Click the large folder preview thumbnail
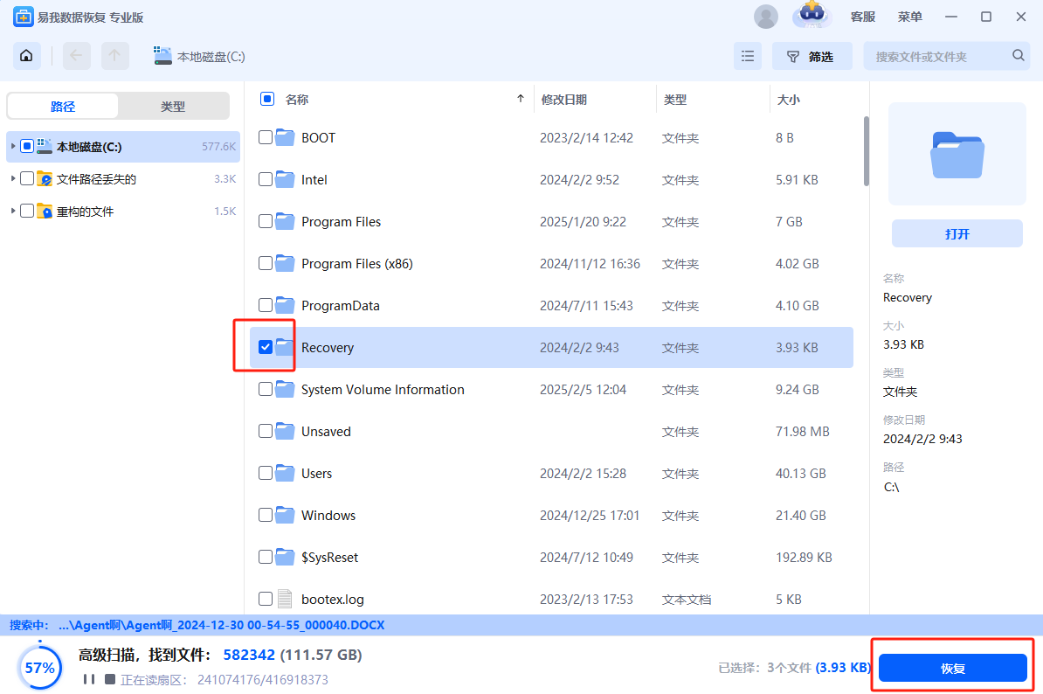The image size is (1043, 694). tap(957, 155)
